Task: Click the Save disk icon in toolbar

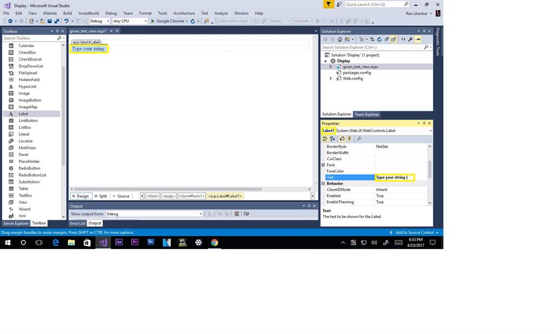Action: point(49,21)
